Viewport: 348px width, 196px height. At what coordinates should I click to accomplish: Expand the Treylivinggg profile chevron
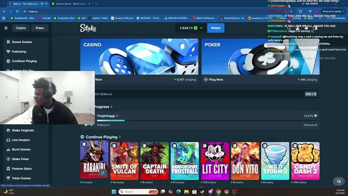point(117,116)
